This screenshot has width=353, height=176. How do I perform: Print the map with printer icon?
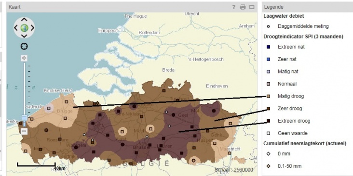coord(243,7)
